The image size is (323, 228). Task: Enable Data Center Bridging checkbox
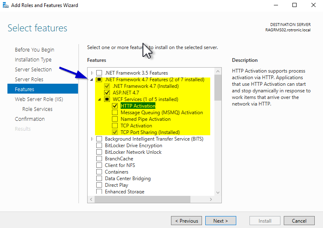99,178
